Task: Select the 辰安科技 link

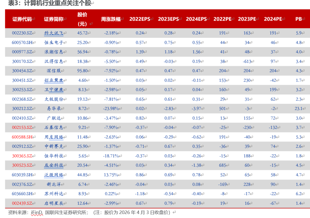Action: click(x=53, y=165)
